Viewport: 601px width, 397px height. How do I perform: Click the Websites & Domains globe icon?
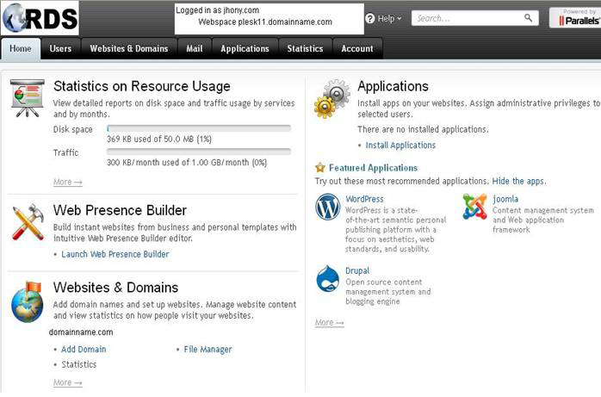[28, 302]
